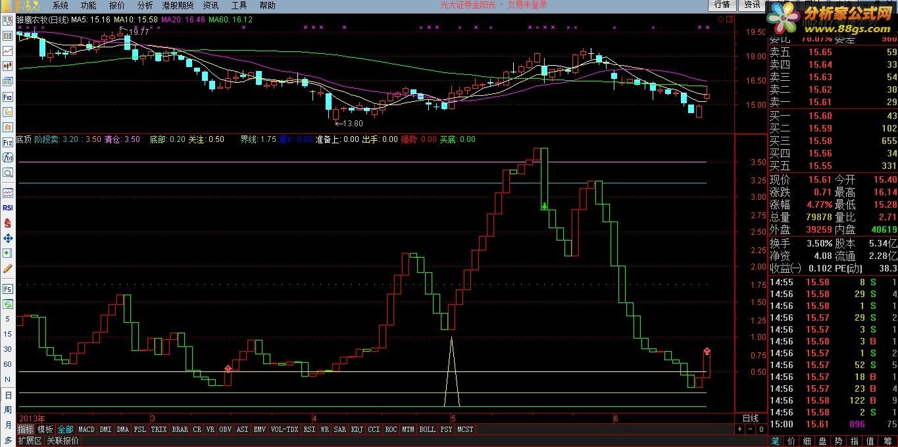Select the N custom period button

point(8,379)
